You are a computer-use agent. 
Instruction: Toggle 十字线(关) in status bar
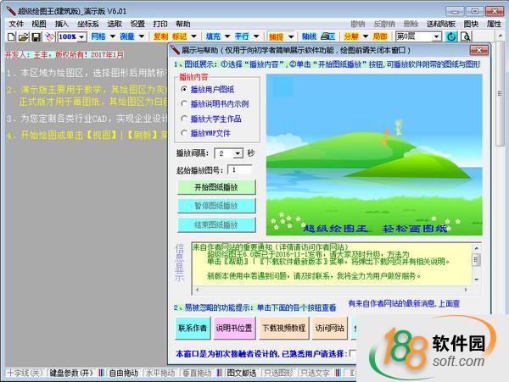pos(25,373)
